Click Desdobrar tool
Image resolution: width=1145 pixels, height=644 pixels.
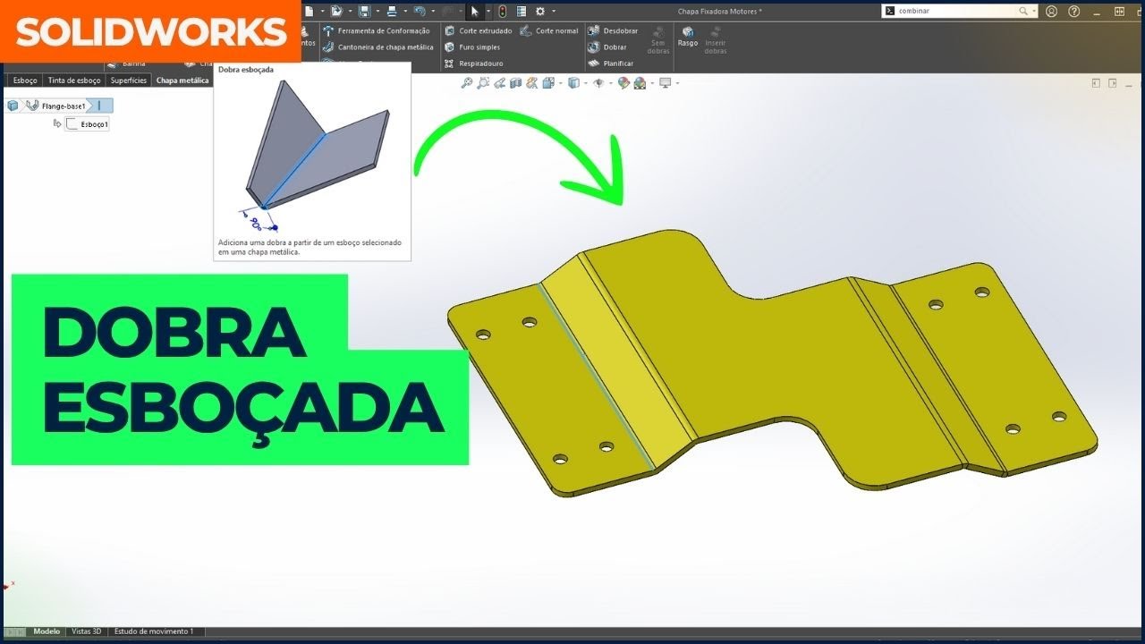click(614, 30)
